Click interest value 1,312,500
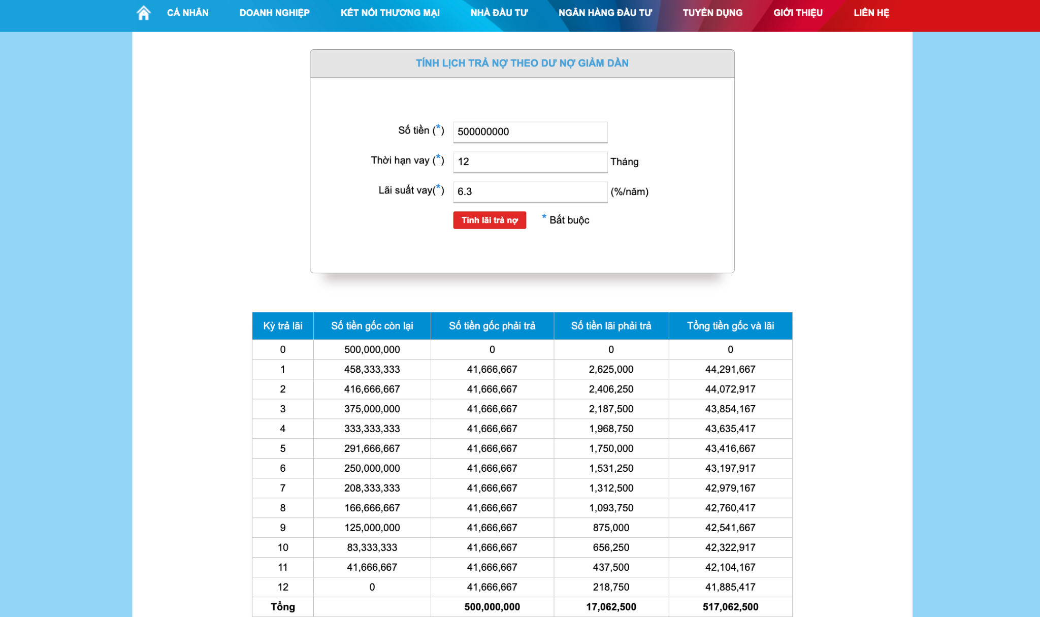This screenshot has width=1040, height=617. [611, 488]
